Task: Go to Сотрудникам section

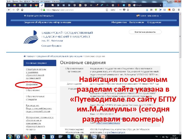Action: tap(154, 22)
